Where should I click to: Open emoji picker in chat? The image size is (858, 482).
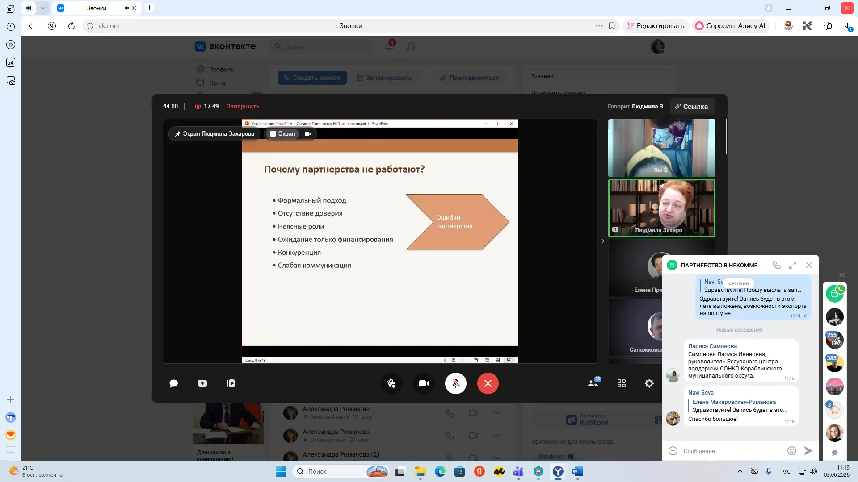(x=792, y=451)
